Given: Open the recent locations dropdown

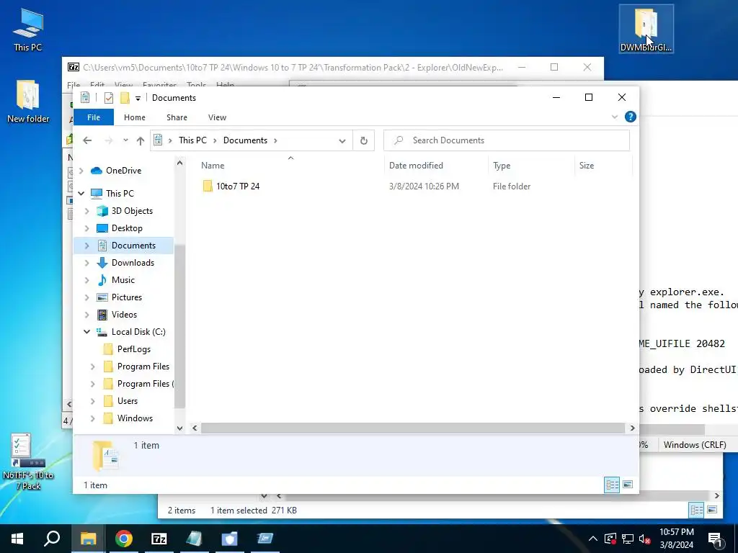Looking at the screenshot, I should [x=125, y=140].
